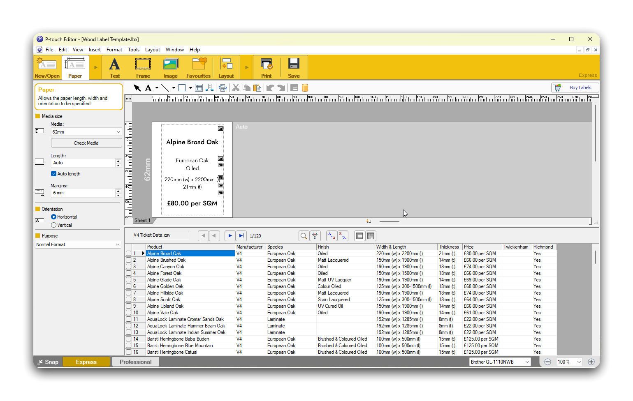Select the arrow pointer tool
633x401 pixels.
click(137, 88)
